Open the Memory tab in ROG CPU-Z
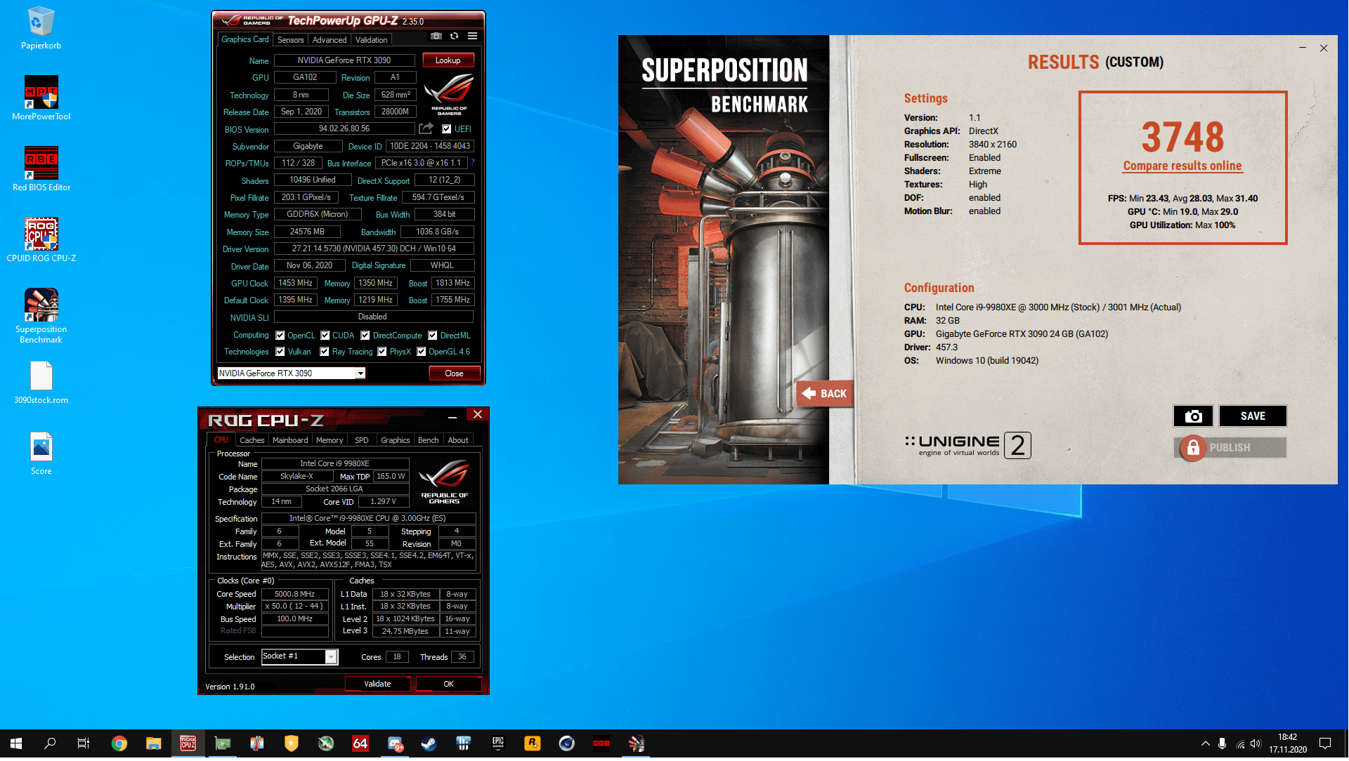This screenshot has width=1349, height=761. 330,440
